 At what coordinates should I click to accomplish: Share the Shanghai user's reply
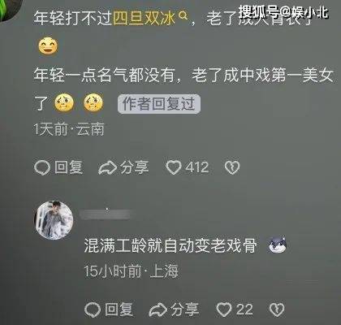(174, 310)
